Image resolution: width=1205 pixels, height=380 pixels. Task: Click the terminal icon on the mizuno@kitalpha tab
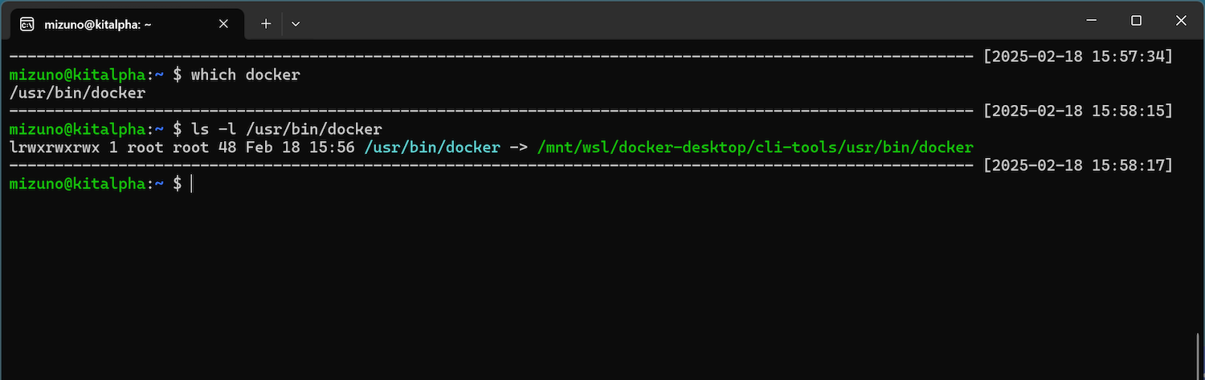tap(27, 24)
